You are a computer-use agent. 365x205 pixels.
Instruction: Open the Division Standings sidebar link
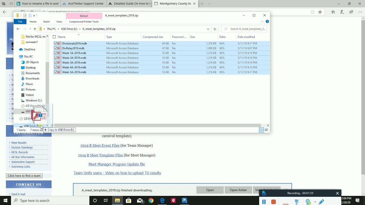[22, 147]
